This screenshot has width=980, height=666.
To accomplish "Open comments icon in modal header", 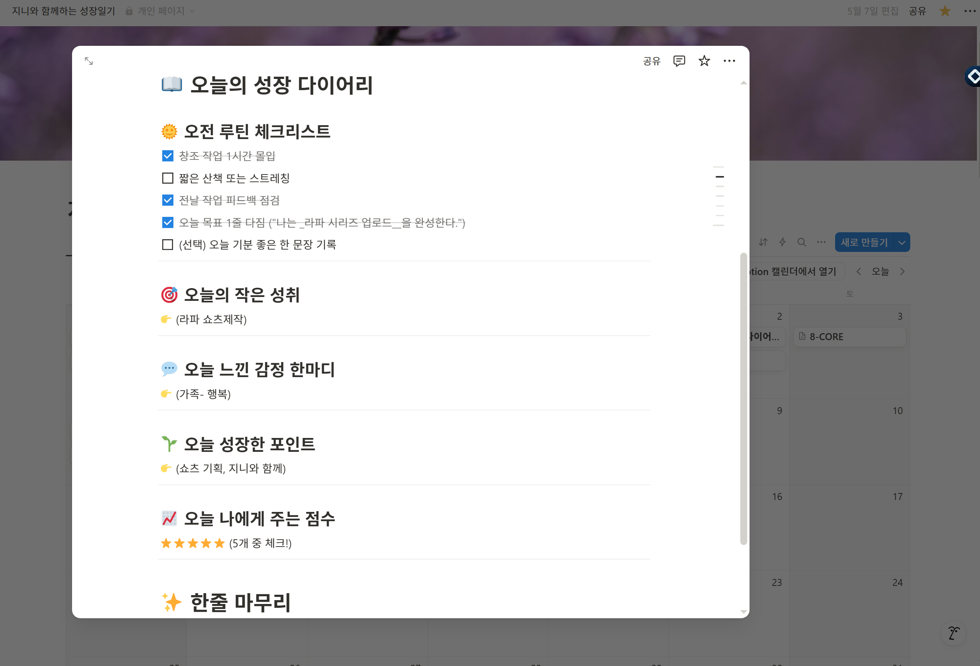I will [679, 61].
